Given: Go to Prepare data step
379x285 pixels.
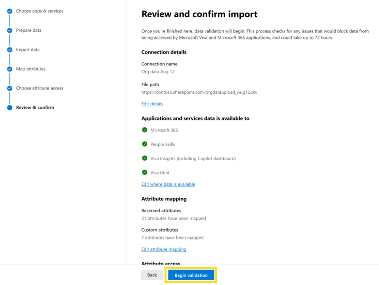Looking at the screenshot, I should [29, 30].
